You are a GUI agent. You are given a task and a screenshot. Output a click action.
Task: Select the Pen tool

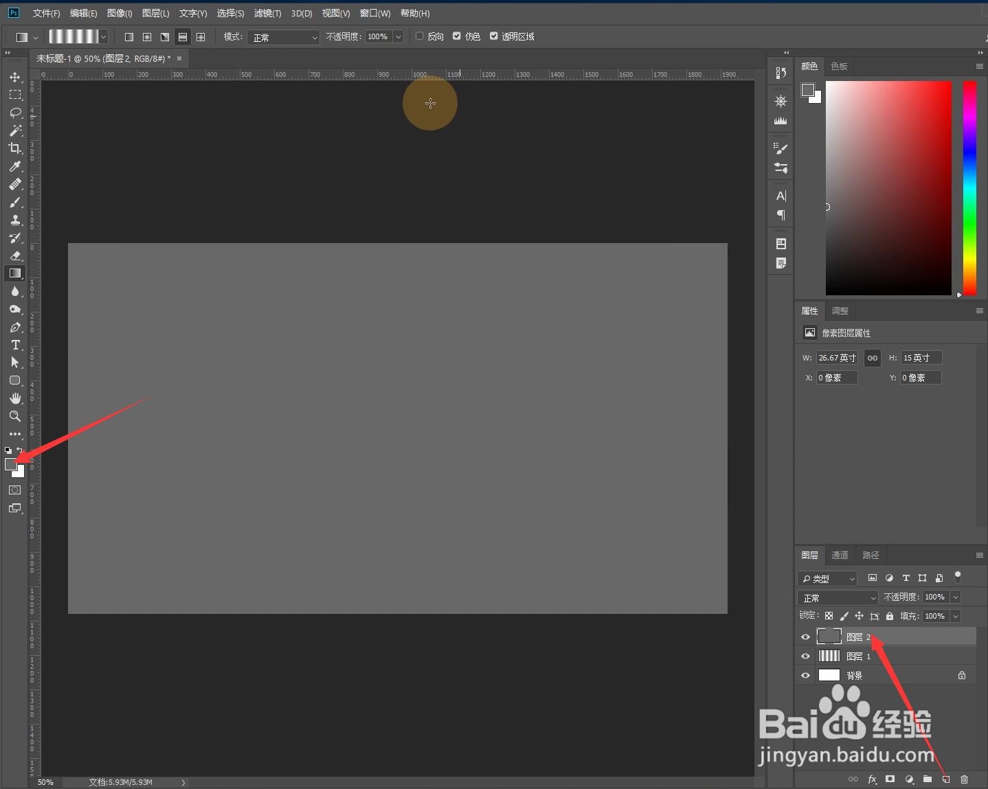point(15,327)
